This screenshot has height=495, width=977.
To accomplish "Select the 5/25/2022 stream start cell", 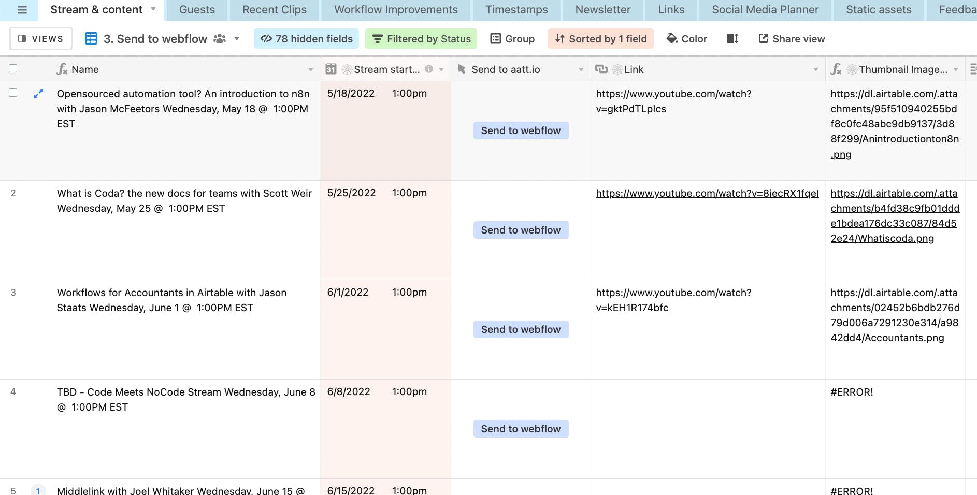I will pos(386,230).
